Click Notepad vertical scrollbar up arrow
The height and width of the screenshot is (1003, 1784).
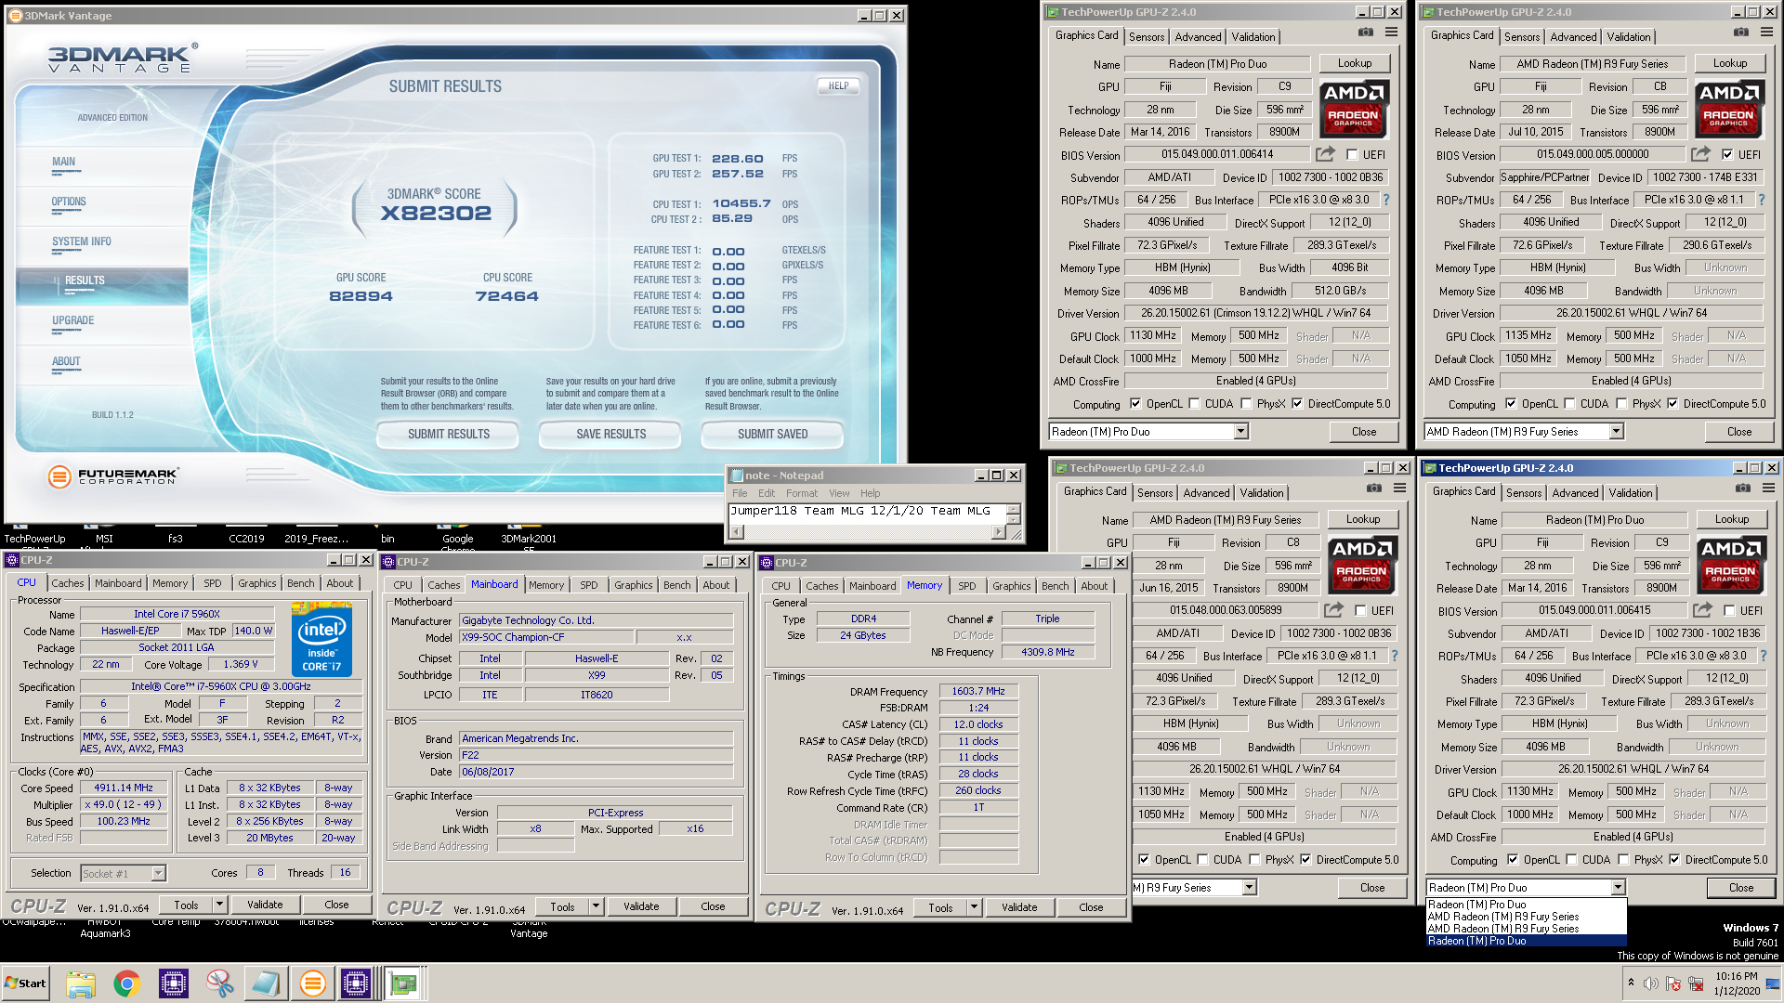point(1014,509)
